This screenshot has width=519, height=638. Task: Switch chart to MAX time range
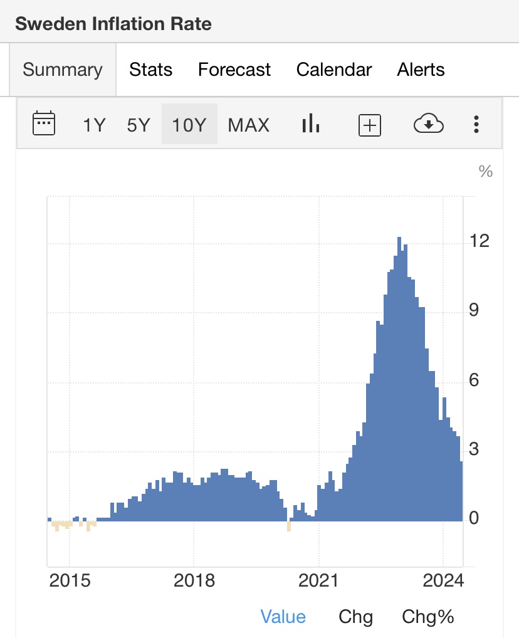coord(248,125)
